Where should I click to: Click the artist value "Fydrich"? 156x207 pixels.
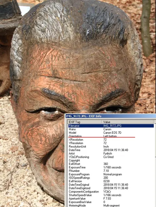coord(108,154)
